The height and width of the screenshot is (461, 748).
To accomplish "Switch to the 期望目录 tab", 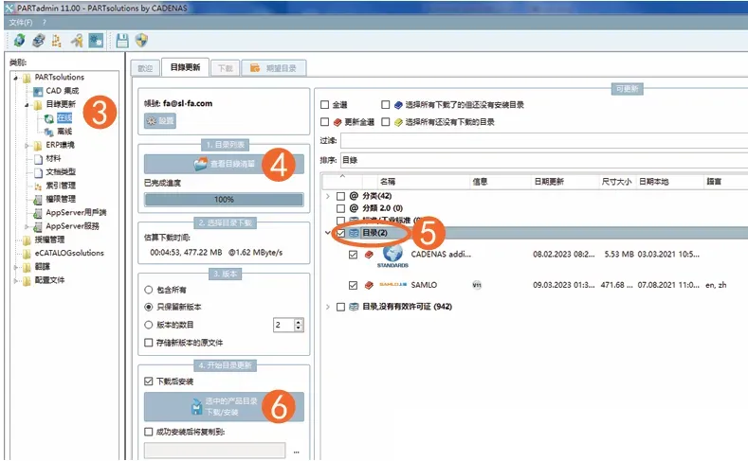I will coord(274,68).
